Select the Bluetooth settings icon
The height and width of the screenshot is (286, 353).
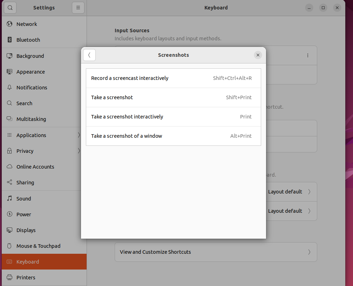click(9, 40)
